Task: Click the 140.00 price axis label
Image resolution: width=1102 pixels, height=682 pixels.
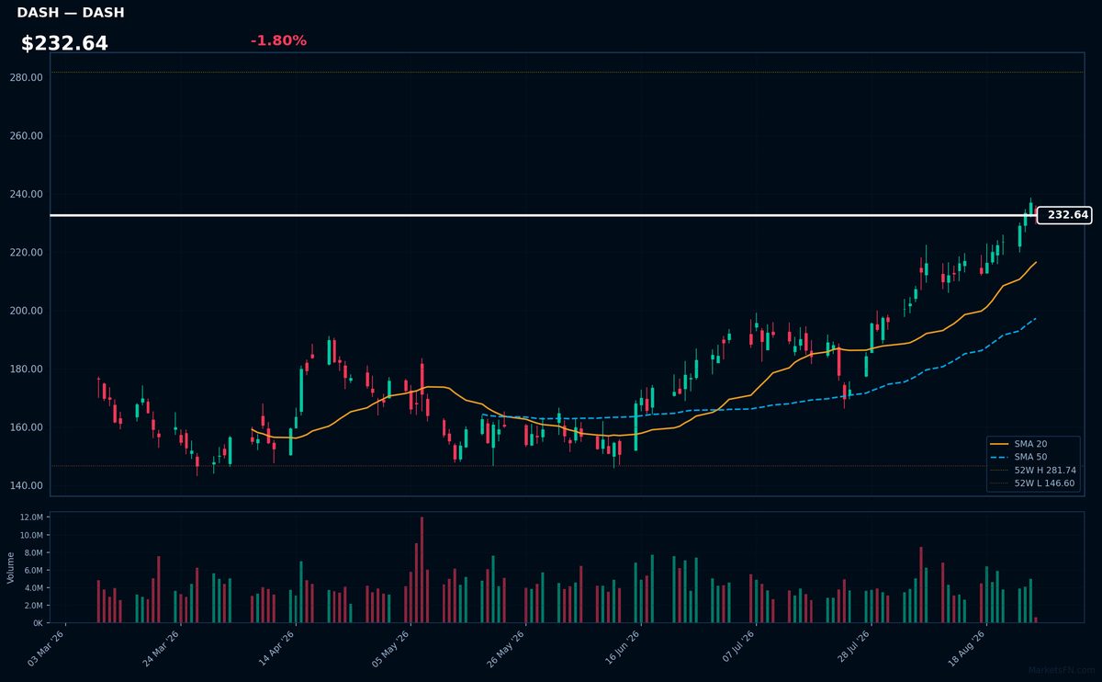Action: point(27,486)
